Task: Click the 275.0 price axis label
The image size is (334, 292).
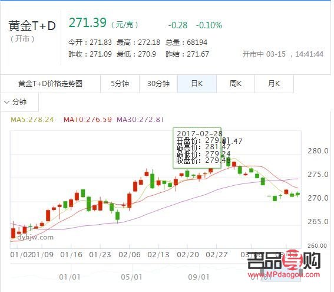Action: click(318, 175)
